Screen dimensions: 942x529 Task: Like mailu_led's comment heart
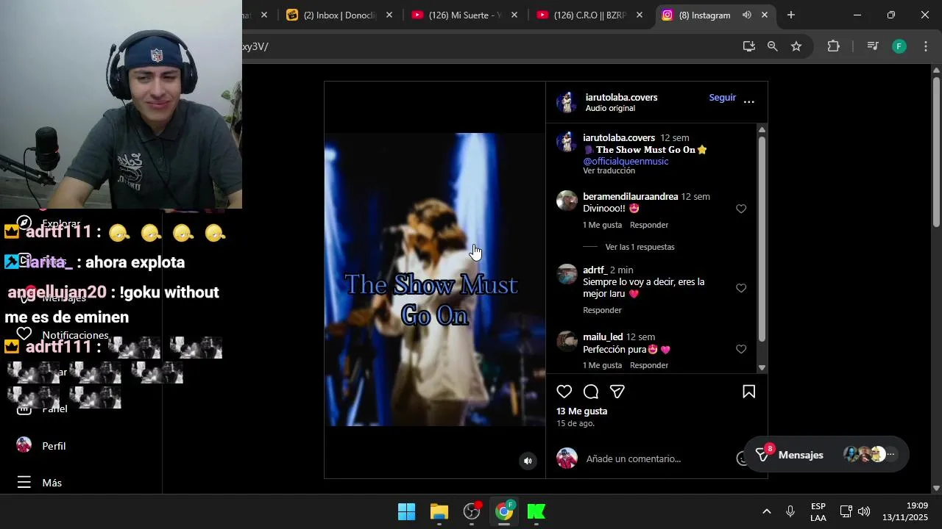[741, 349]
